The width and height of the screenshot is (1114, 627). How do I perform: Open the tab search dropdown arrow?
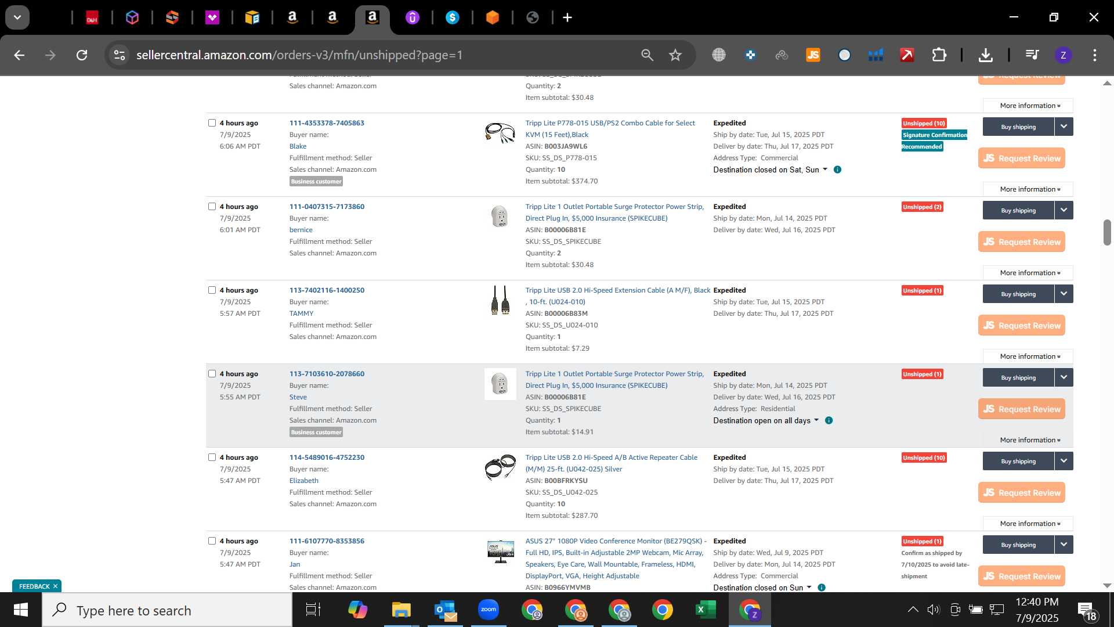17,17
